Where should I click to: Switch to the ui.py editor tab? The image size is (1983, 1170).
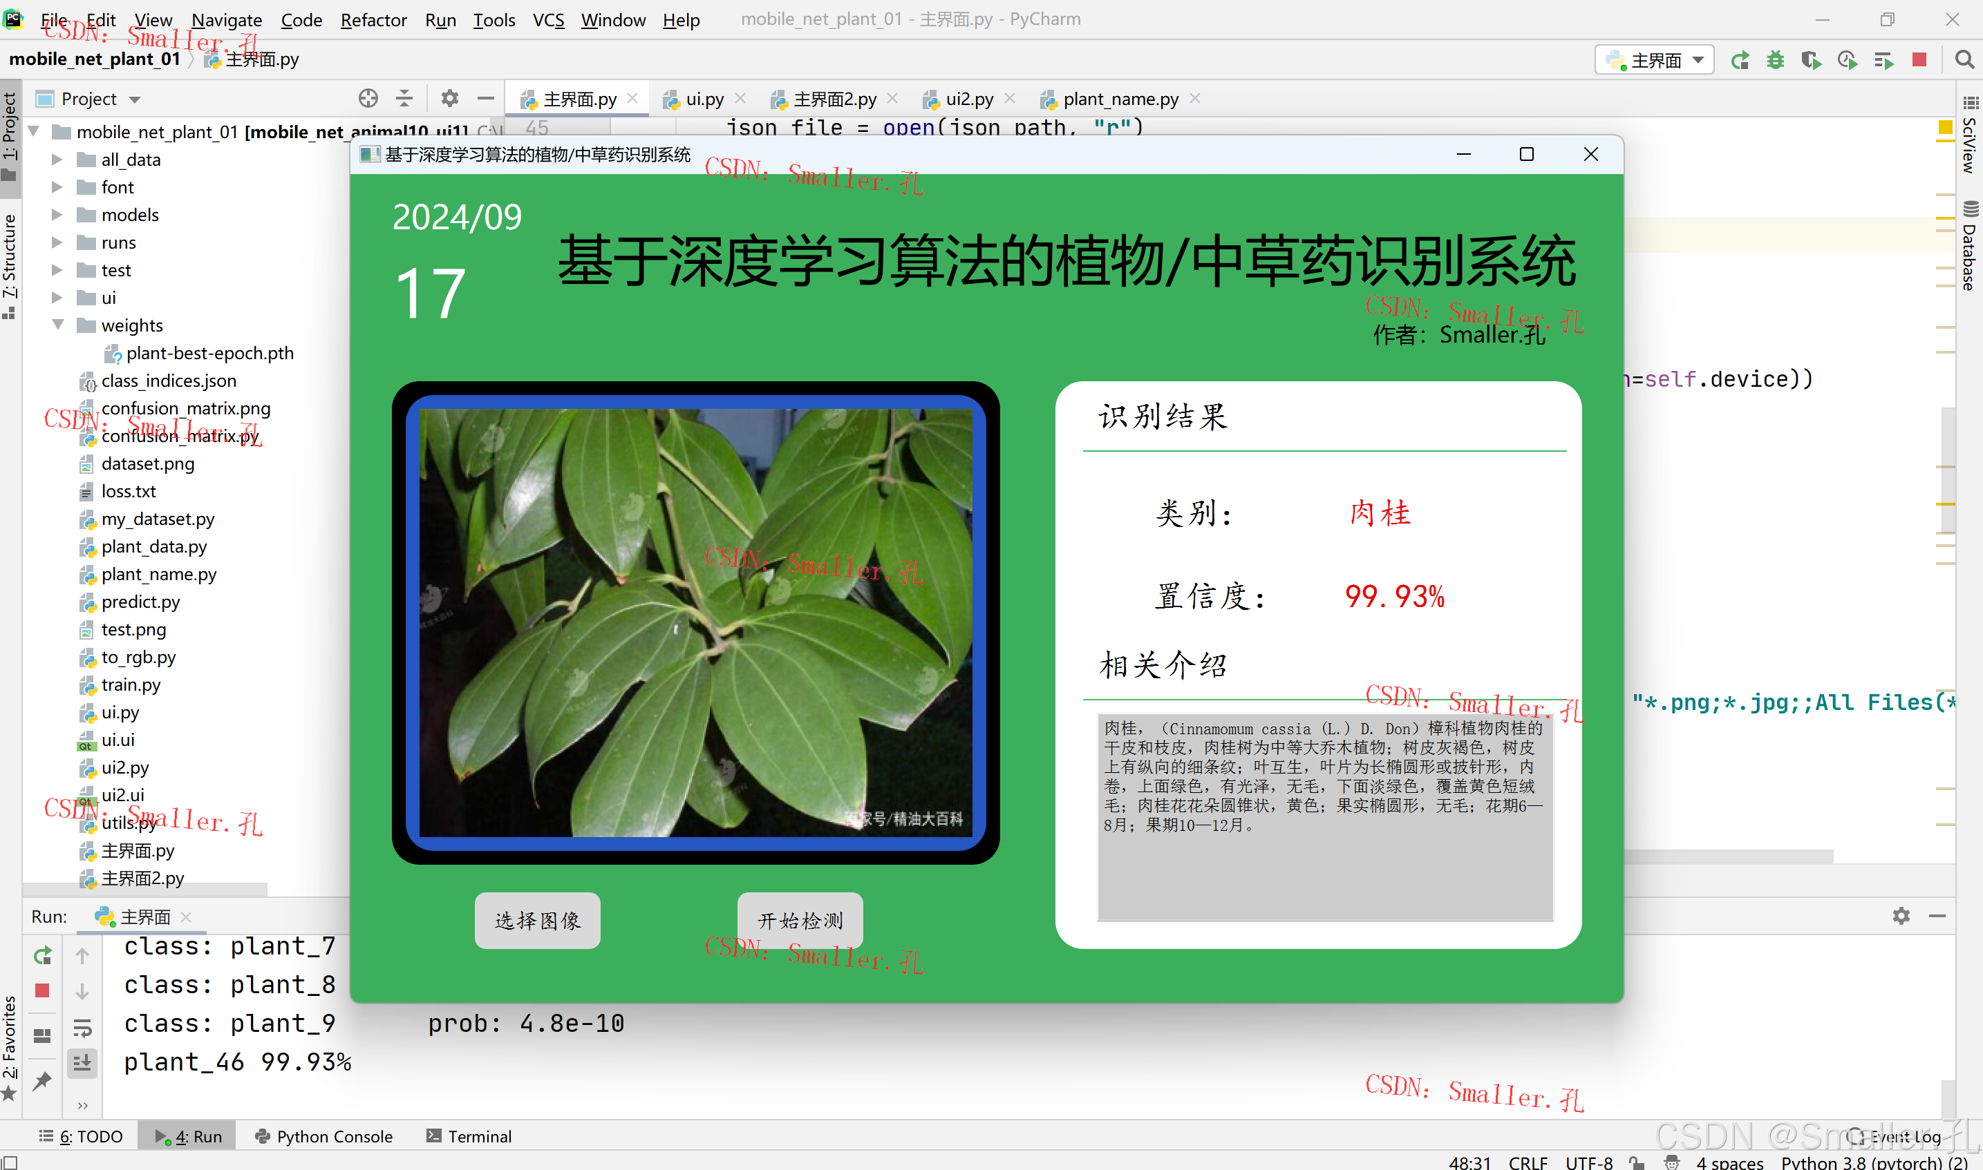[x=704, y=99]
